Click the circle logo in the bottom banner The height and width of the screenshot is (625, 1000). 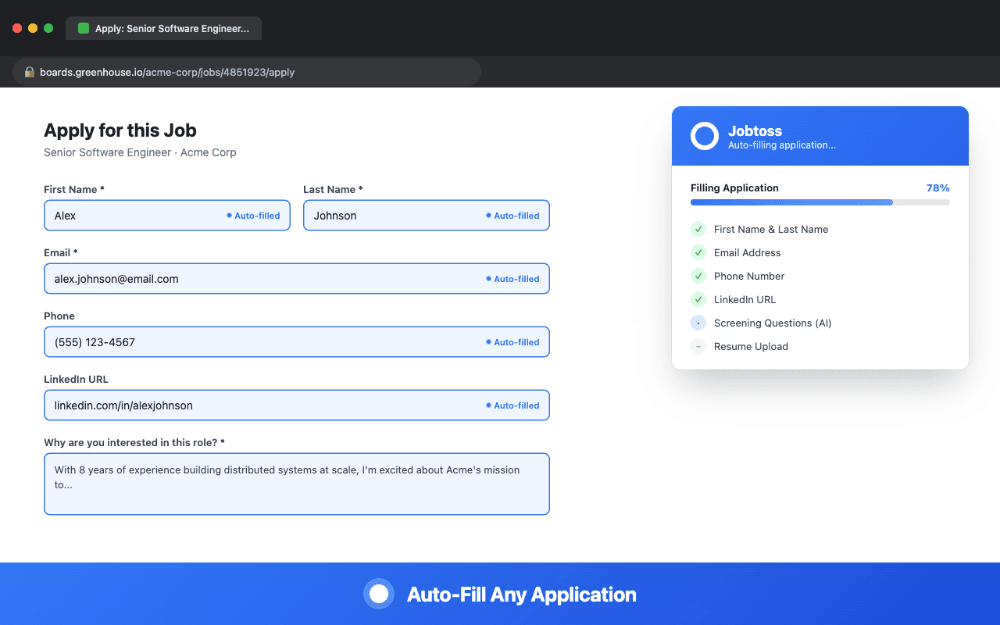click(x=379, y=594)
